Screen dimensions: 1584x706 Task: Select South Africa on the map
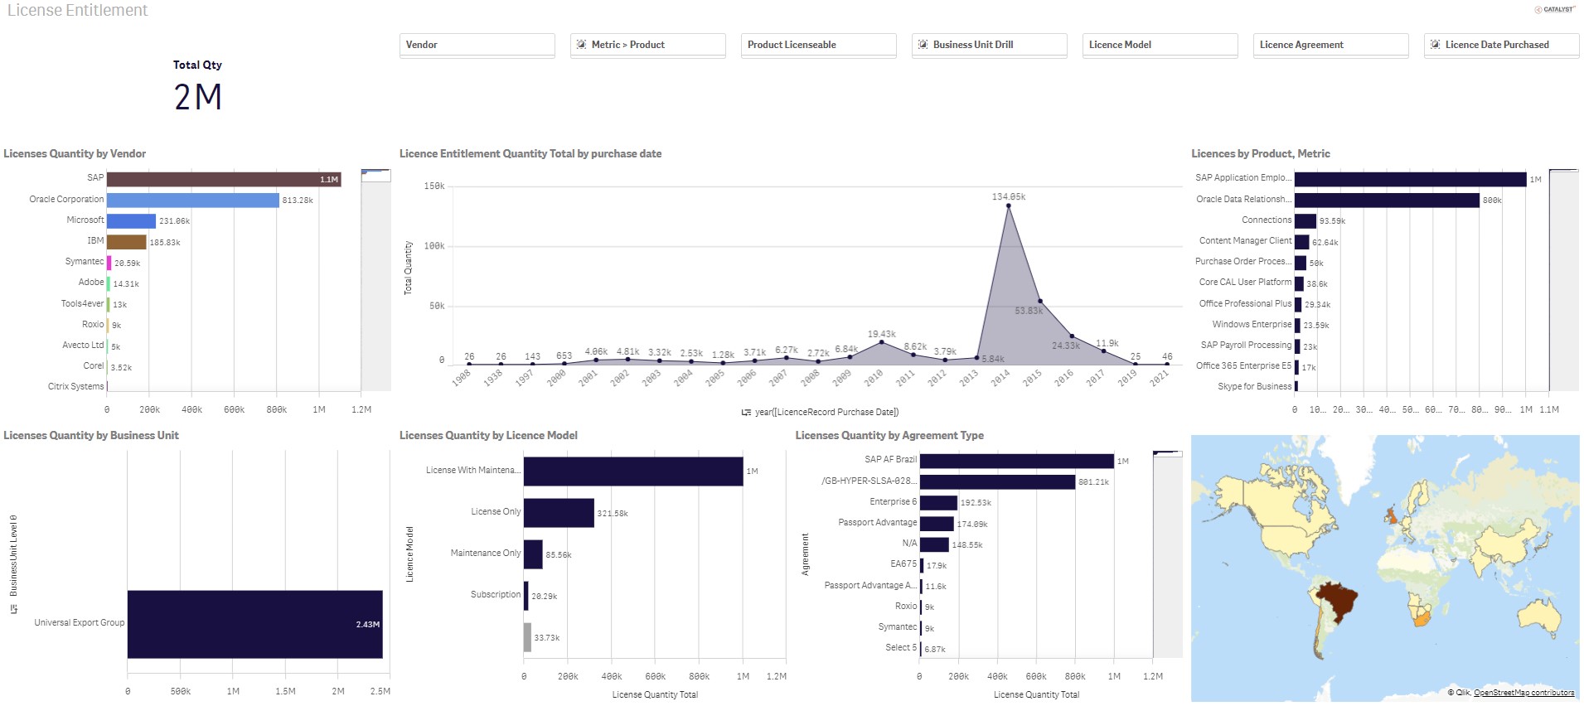click(x=1421, y=619)
